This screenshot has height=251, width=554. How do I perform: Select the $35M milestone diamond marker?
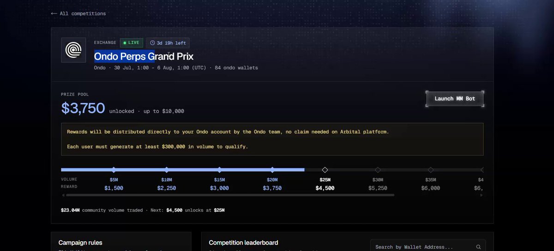click(431, 170)
